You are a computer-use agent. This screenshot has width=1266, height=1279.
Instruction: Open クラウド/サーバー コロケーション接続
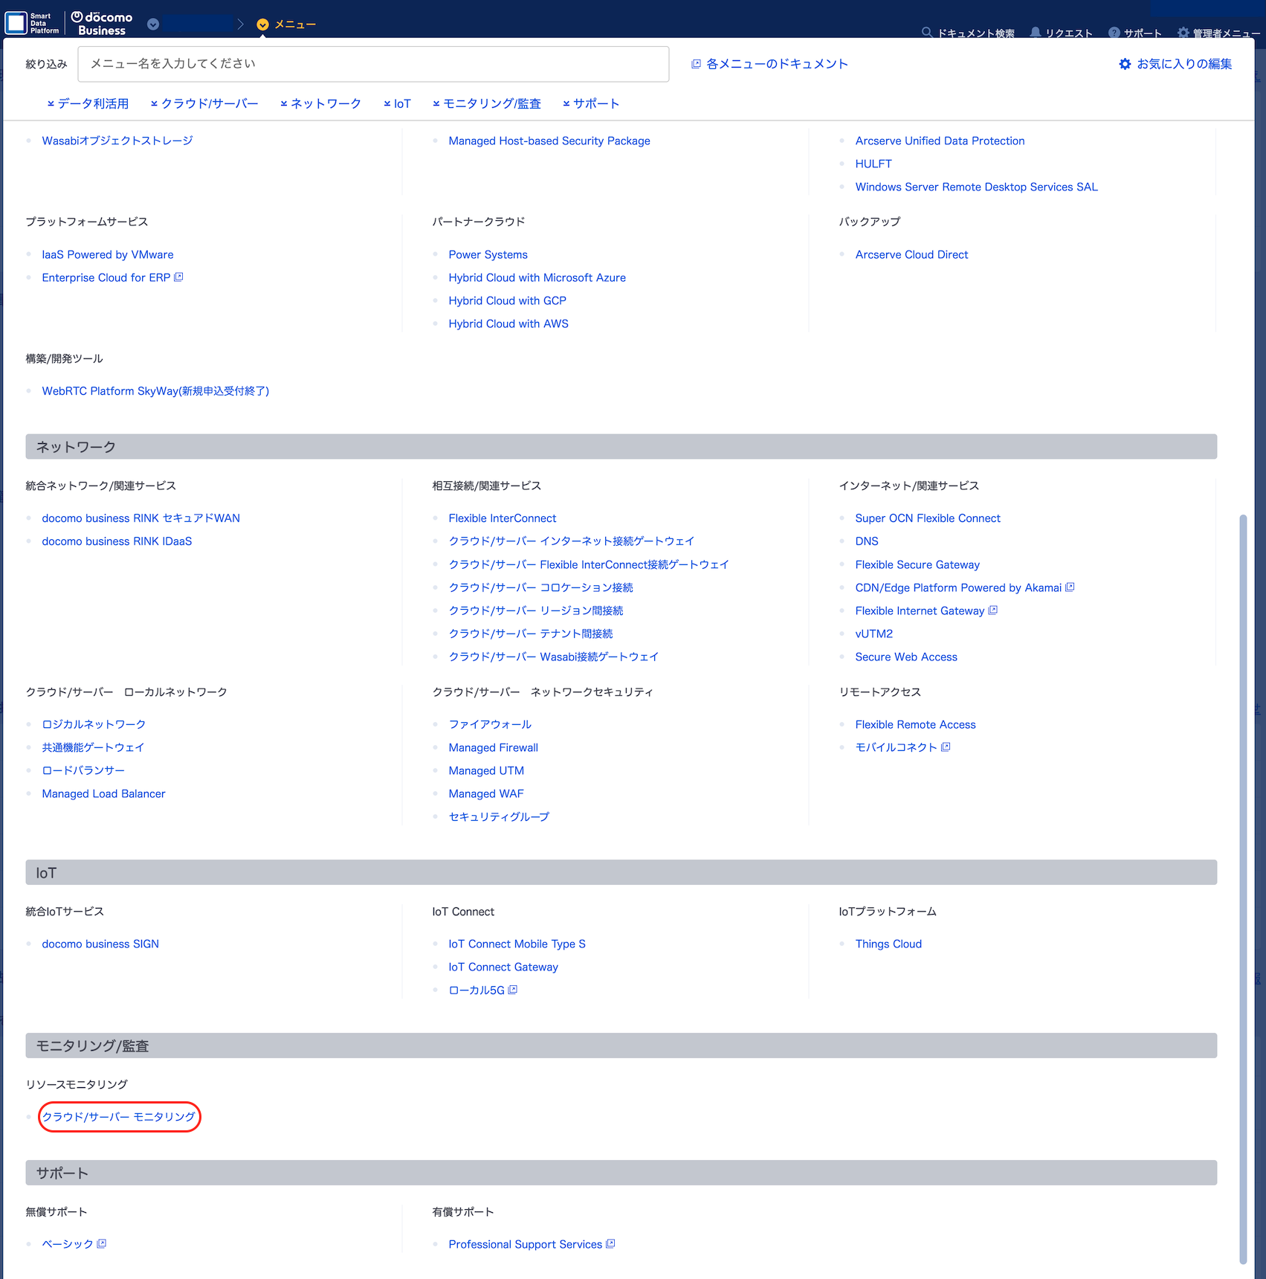pos(540,587)
